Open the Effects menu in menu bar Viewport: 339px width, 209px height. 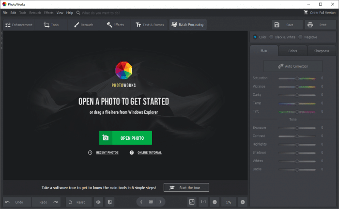click(x=48, y=13)
